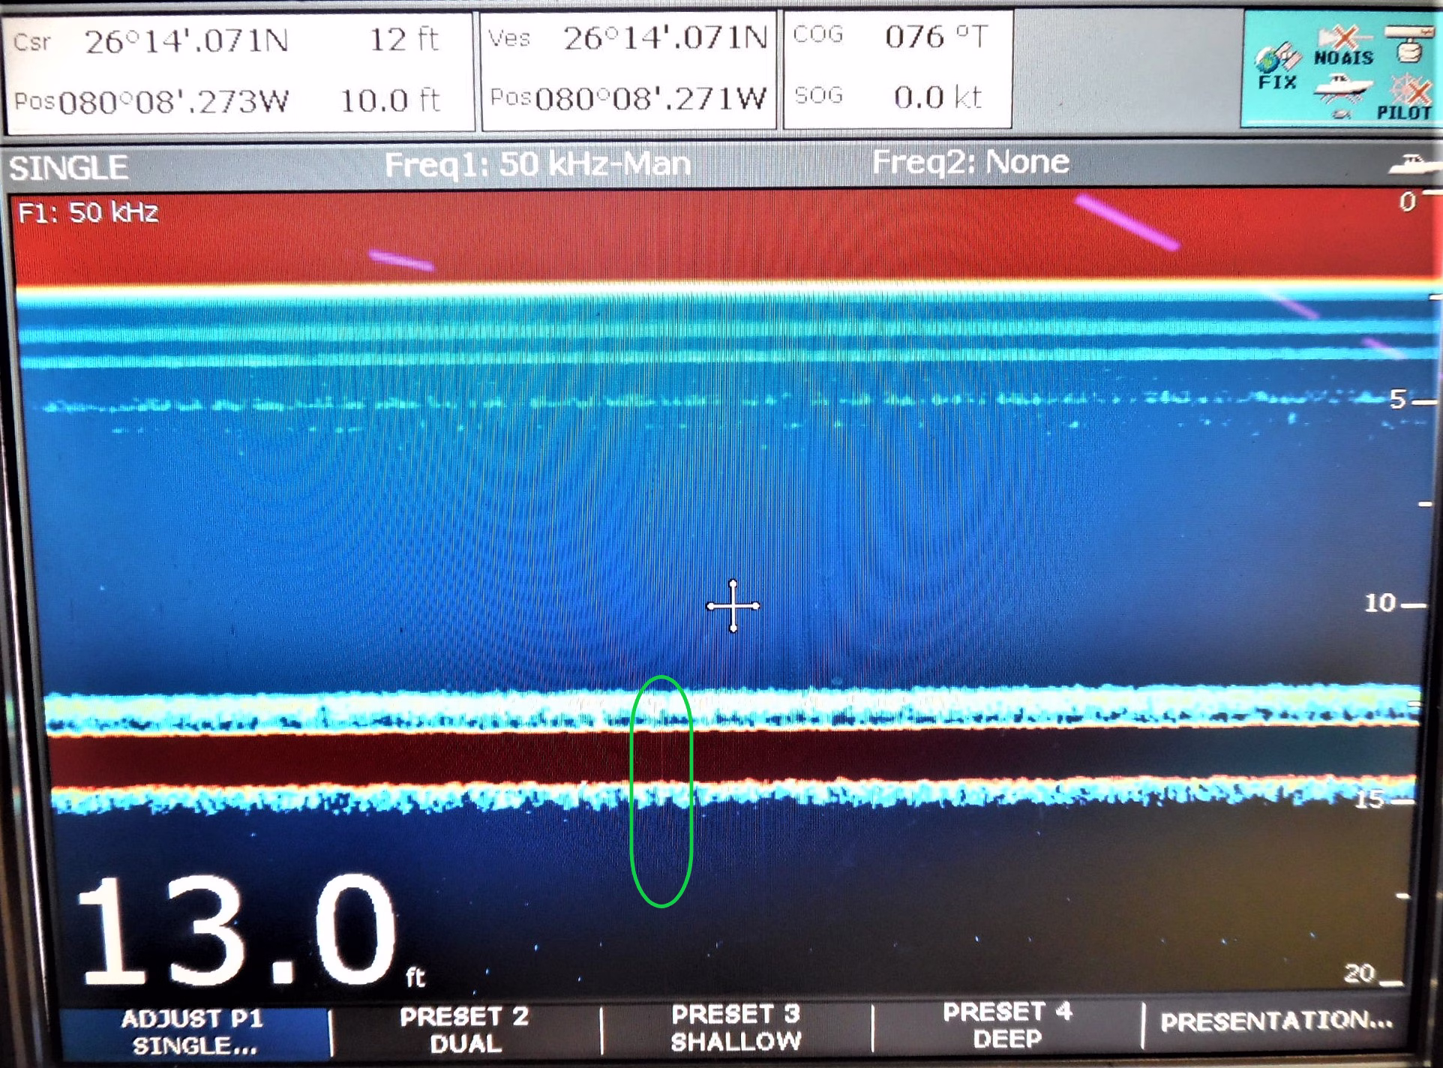1443x1068 pixels.
Task: Tap the Freq2: None label
Action: pos(970,161)
